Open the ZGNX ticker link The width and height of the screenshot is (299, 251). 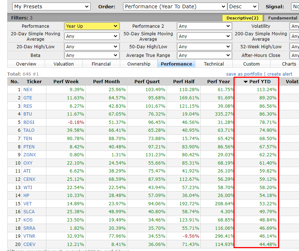pyautogui.click(x=30, y=155)
